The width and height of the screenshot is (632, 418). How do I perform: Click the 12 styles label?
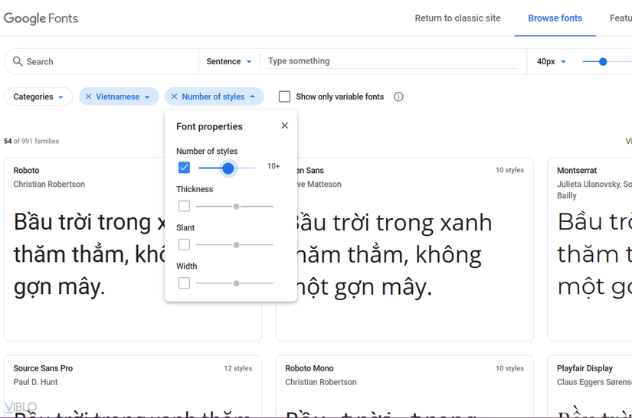click(237, 368)
